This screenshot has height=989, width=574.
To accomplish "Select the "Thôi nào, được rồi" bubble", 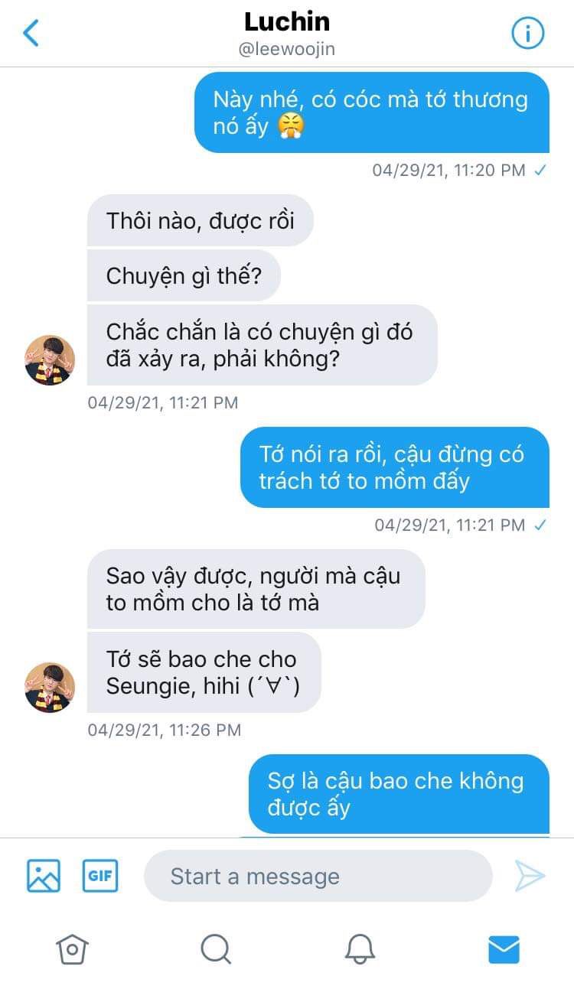I will [201, 220].
